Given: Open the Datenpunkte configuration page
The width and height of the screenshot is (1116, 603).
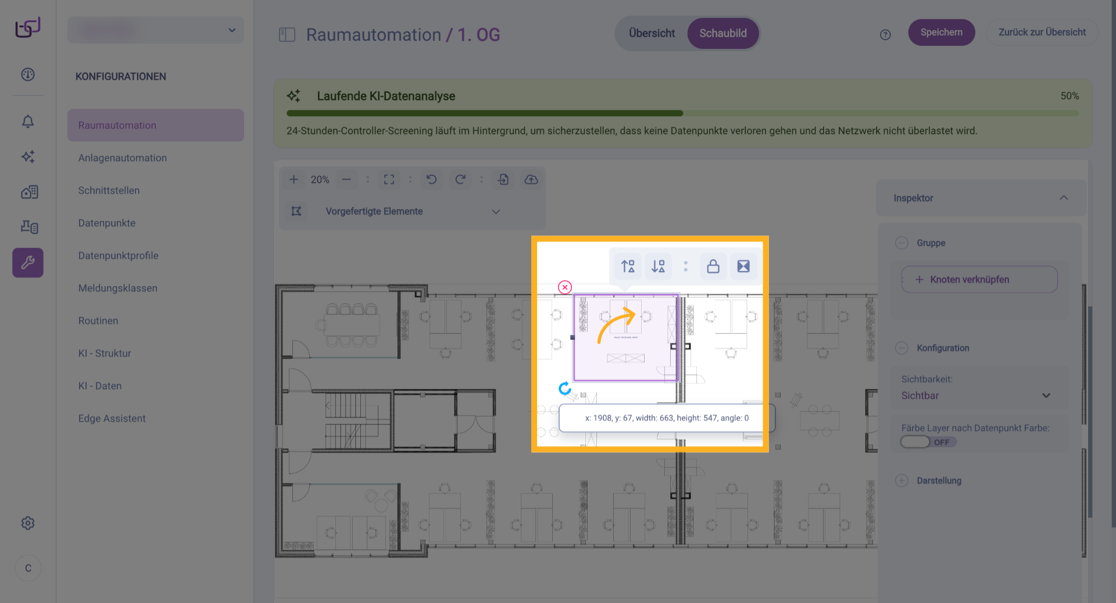Looking at the screenshot, I should click(106, 223).
